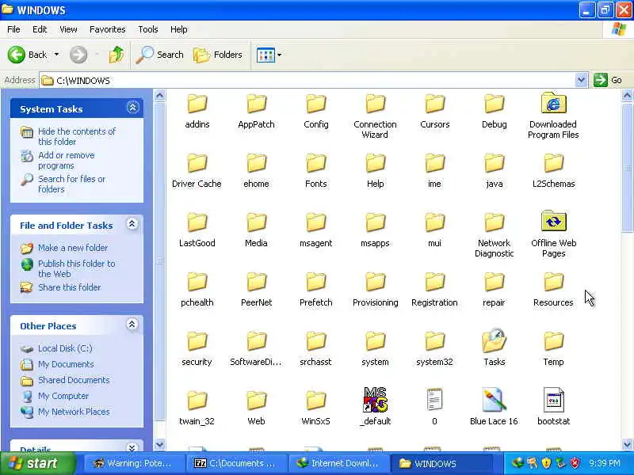The width and height of the screenshot is (634, 475).
Task: Open the File menu
Action: (13, 29)
